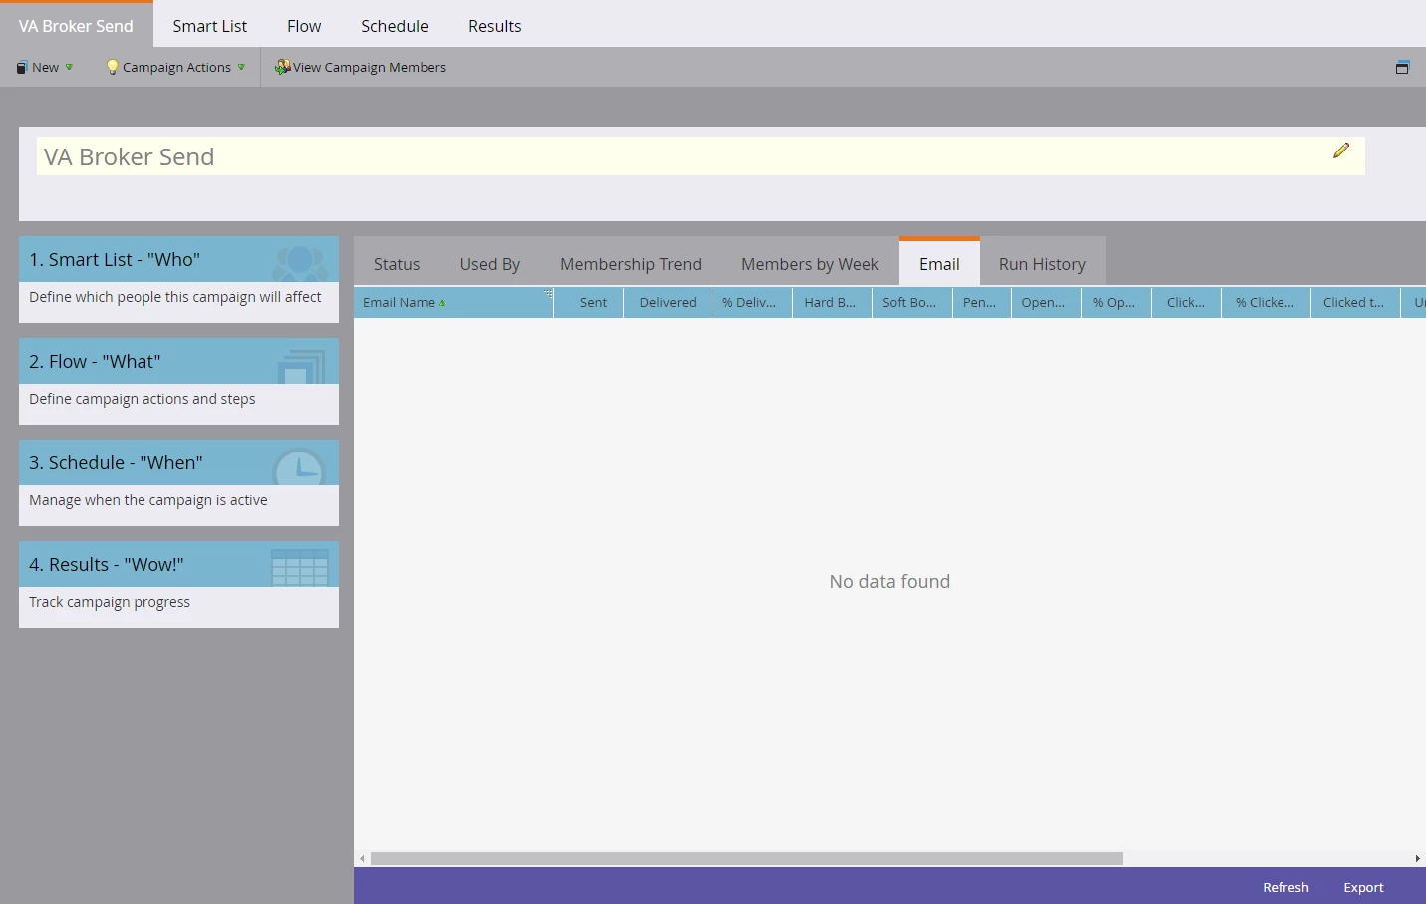Click the VA Broker Send name field
The width and height of the screenshot is (1426, 904).
coord(701,156)
